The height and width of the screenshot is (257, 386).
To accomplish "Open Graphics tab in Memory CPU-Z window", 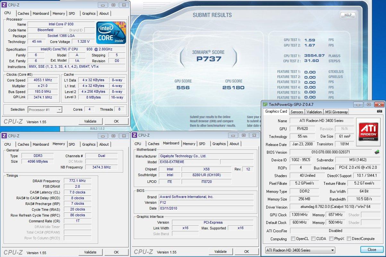I will 89,144.
